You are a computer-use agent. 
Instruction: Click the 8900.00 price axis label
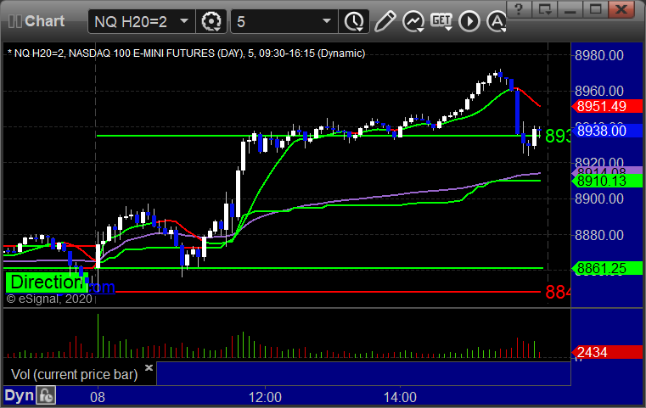pyautogui.click(x=599, y=198)
